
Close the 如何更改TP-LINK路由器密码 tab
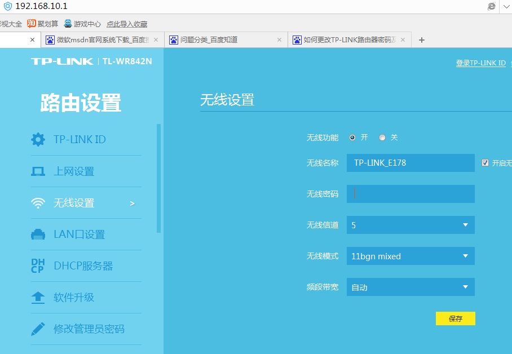pyautogui.click(x=403, y=40)
